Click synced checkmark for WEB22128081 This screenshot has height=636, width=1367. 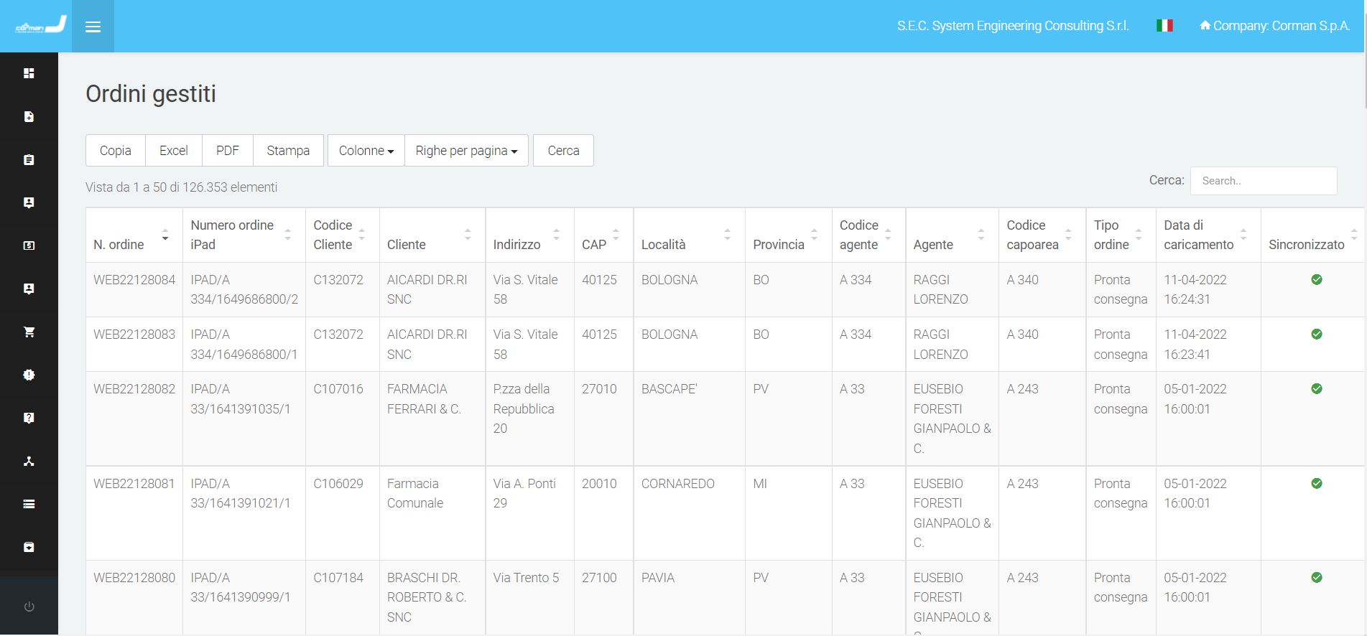[1317, 484]
